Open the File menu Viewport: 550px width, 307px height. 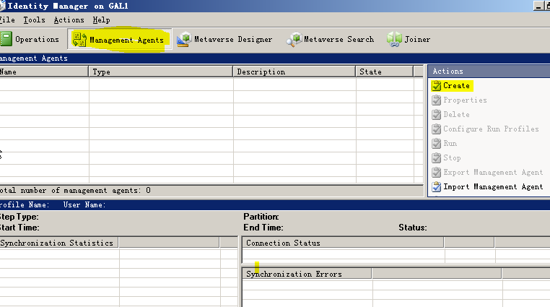click(7, 20)
